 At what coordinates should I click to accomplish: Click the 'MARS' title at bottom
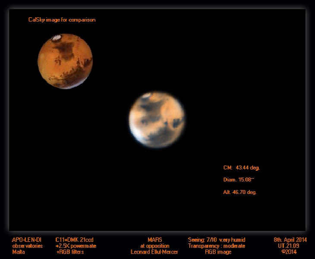pyautogui.click(x=154, y=240)
